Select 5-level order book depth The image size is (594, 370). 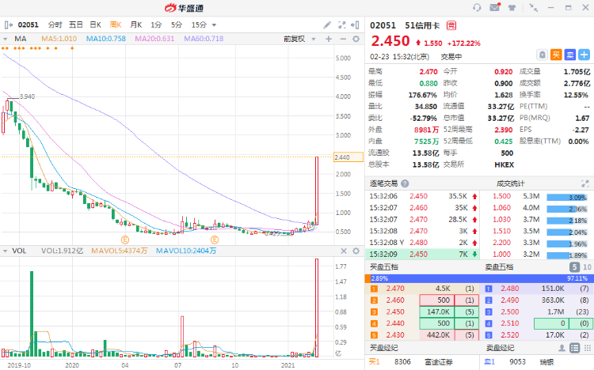pyautogui.click(x=574, y=267)
